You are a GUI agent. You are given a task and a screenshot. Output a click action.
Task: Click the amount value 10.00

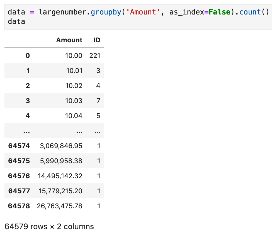pos(74,56)
